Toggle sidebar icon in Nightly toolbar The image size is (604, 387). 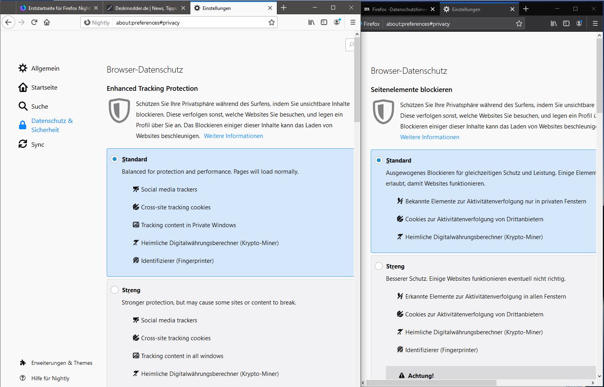click(324, 23)
